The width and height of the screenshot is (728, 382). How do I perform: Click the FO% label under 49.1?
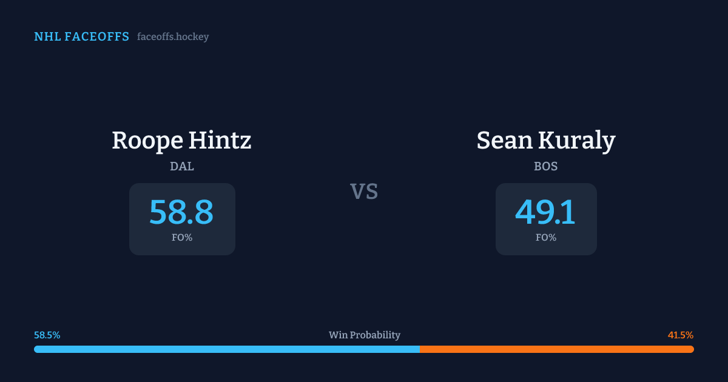[x=546, y=238]
